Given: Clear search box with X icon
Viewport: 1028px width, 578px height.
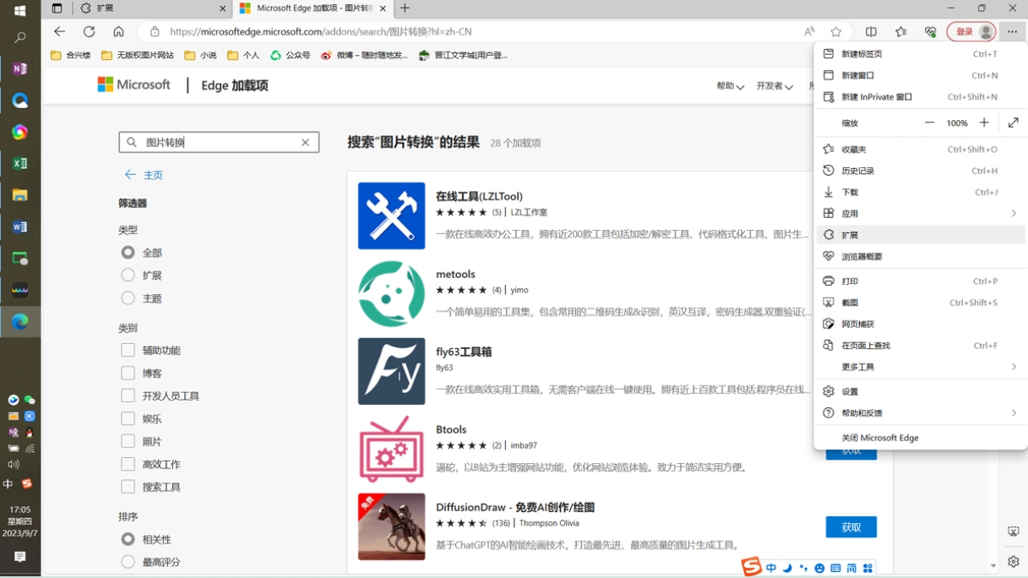Looking at the screenshot, I should click(305, 142).
